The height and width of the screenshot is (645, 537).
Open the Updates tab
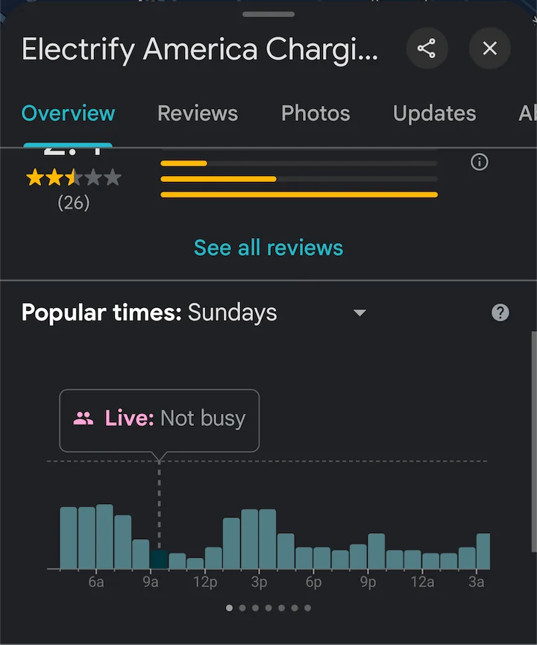435,113
